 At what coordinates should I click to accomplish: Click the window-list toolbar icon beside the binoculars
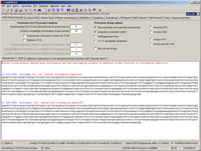45,10
